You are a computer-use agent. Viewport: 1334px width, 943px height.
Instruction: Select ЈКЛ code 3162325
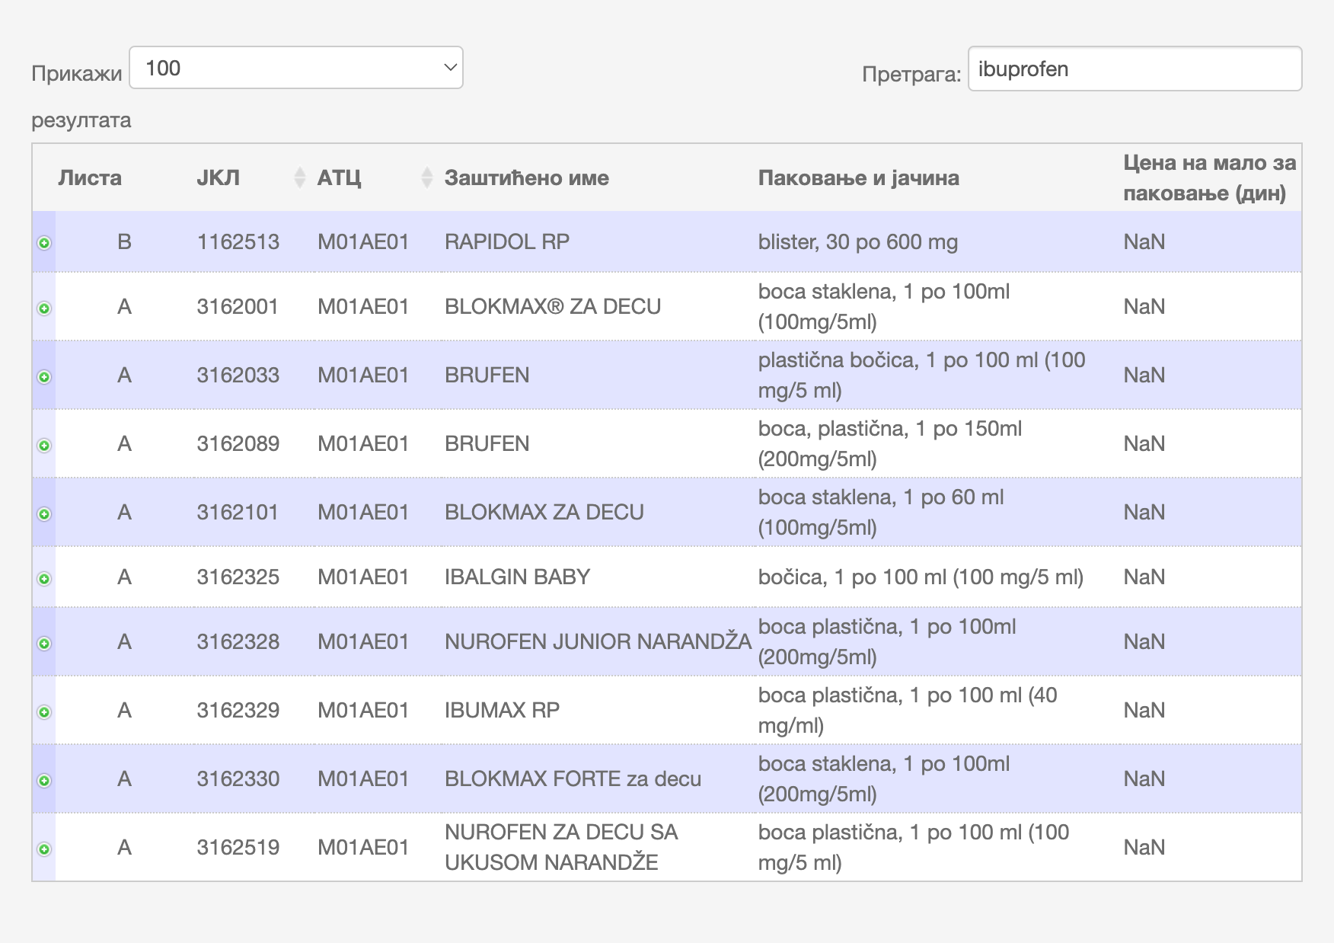(238, 577)
